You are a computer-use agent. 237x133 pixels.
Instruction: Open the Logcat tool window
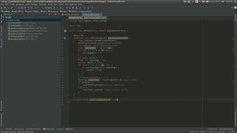click(x=19, y=129)
